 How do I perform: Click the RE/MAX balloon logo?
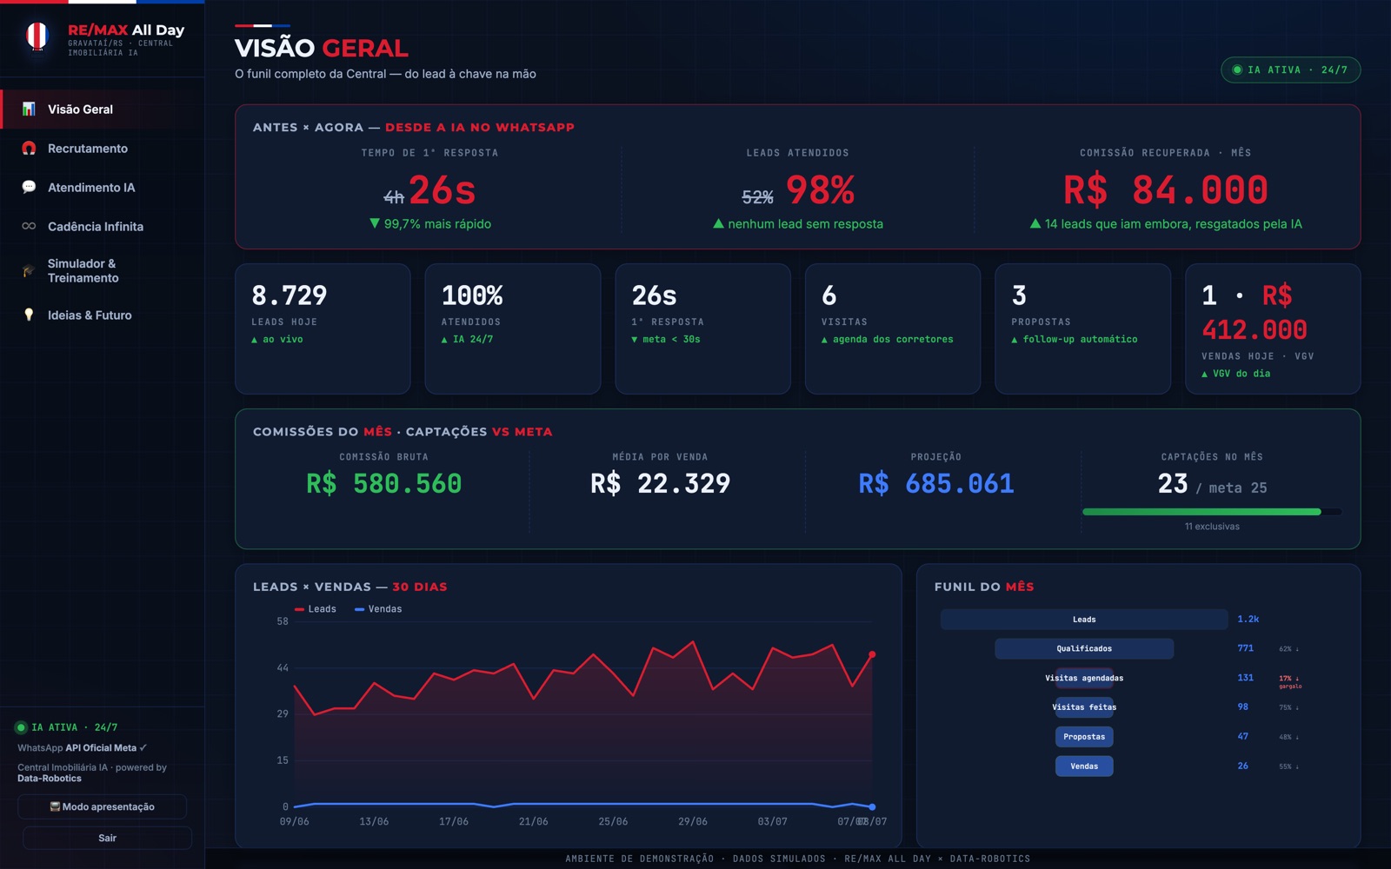pyautogui.click(x=37, y=36)
